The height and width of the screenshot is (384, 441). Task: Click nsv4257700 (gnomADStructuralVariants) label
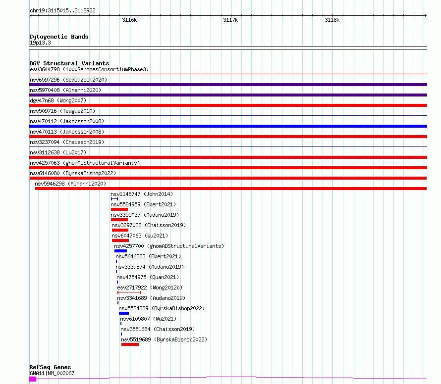pos(169,246)
